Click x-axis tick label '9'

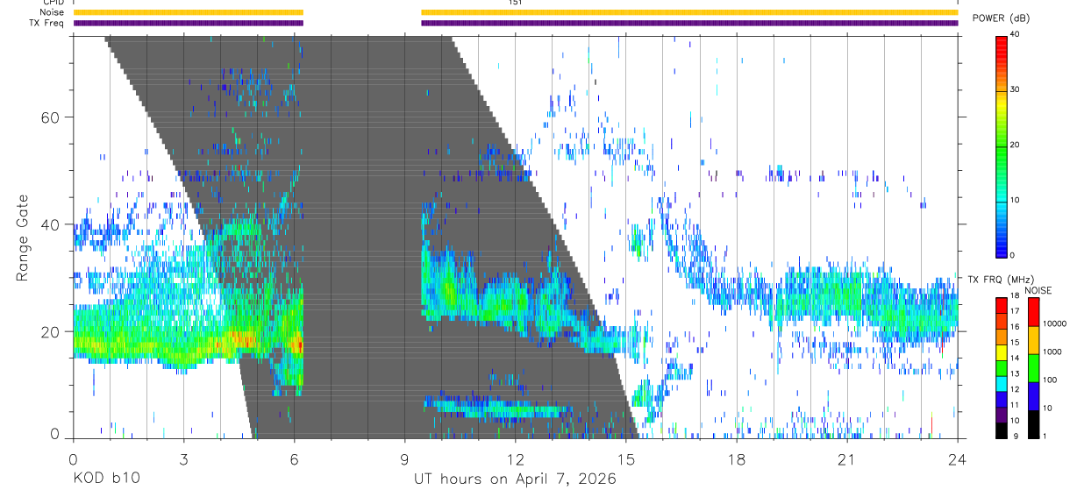[404, 459]
